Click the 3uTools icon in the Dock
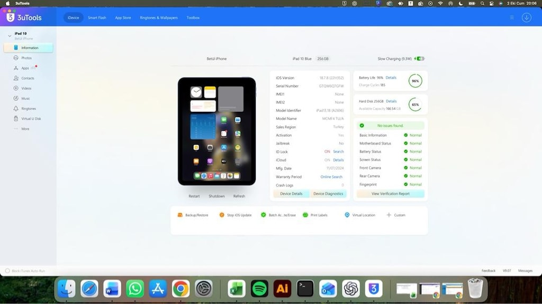542x304 pixels. click(x=373, y=289)
